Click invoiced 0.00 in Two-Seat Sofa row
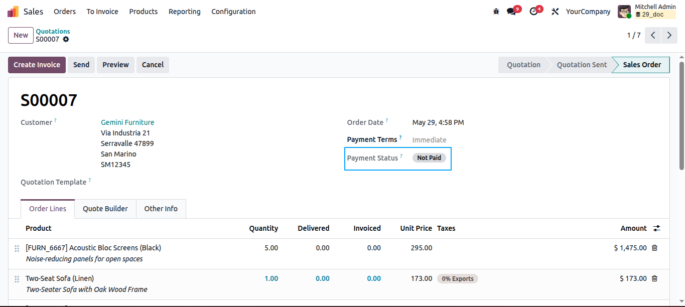 [374, 278]
